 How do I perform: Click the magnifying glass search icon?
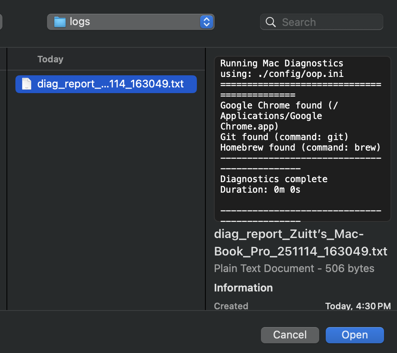pyautogui.click(x=271, y=22)
